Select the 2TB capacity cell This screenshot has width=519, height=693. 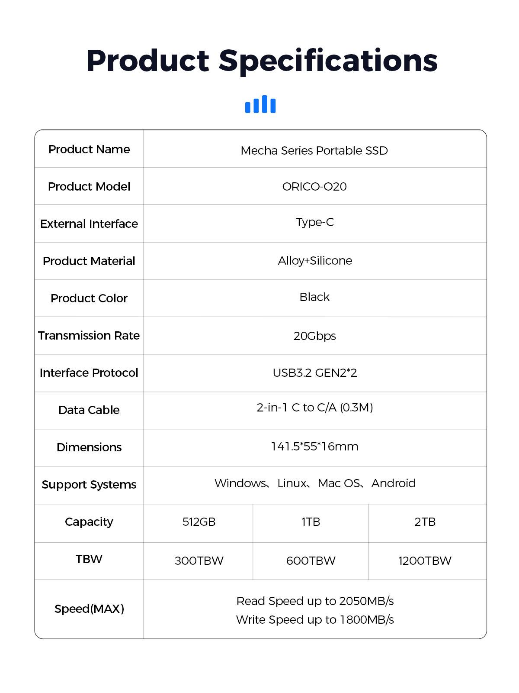point(425,522)
